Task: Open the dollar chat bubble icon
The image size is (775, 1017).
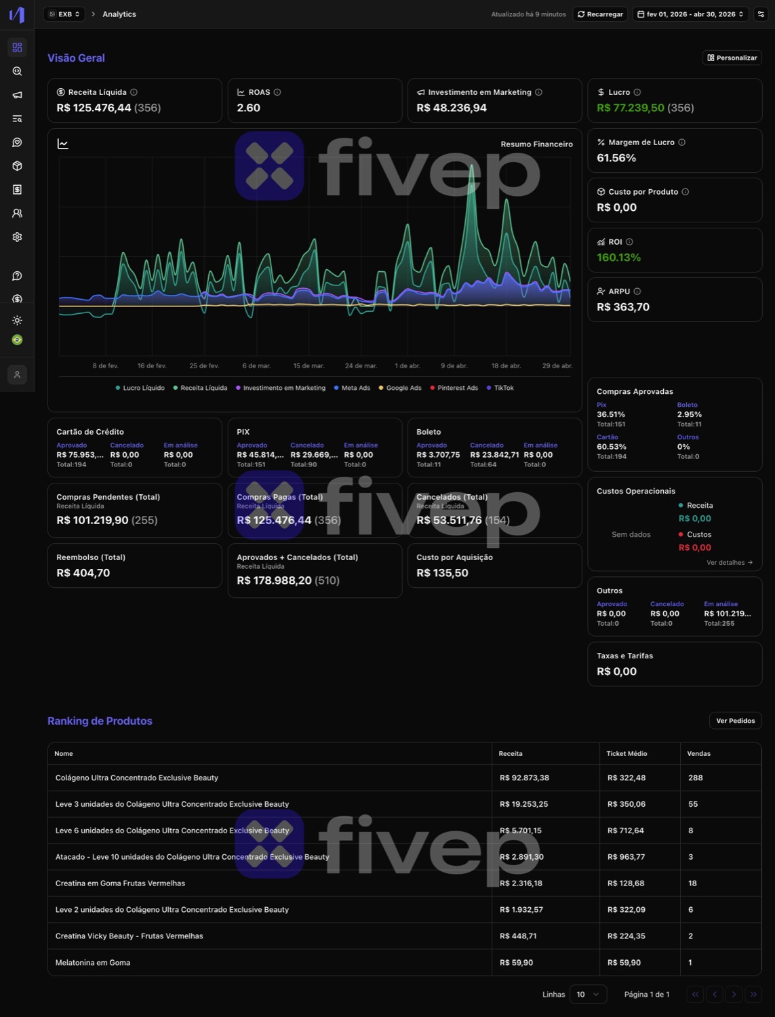Action: [17, 299]
